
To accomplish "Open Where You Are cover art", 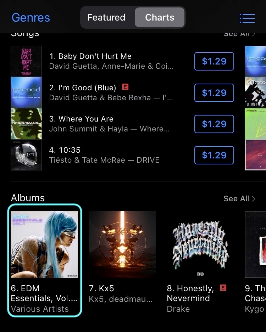I will 26,124.
